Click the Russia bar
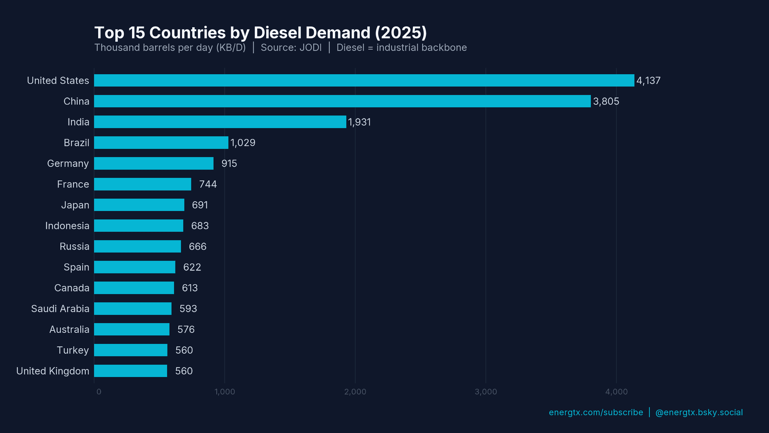Viewport: 769px width, 433px height. tap(137, 246)
